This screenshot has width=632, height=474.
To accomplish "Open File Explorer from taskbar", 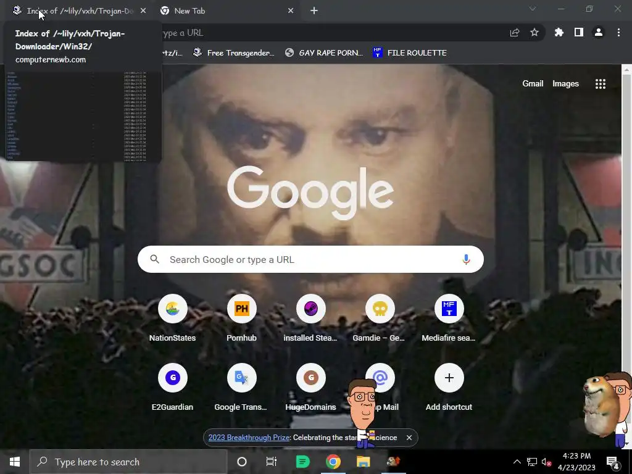I will [x=363, y=462].
